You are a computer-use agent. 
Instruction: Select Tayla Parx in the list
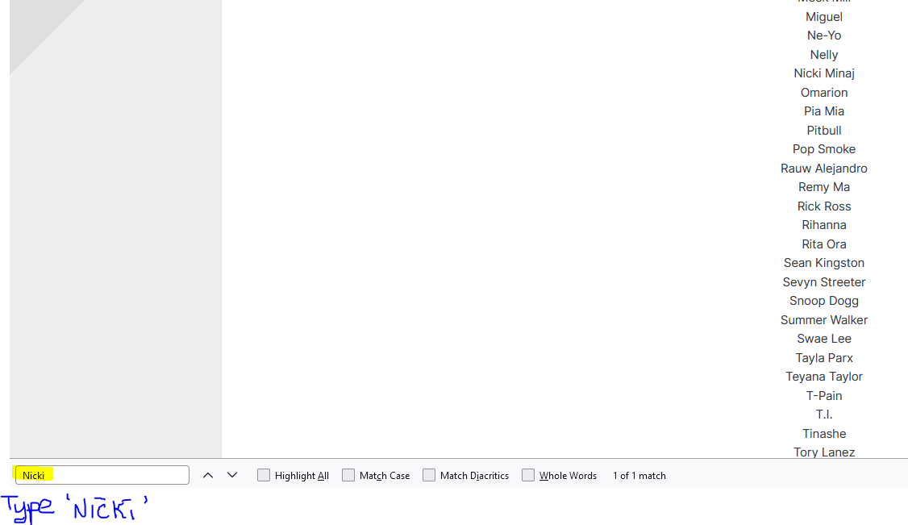824,358
